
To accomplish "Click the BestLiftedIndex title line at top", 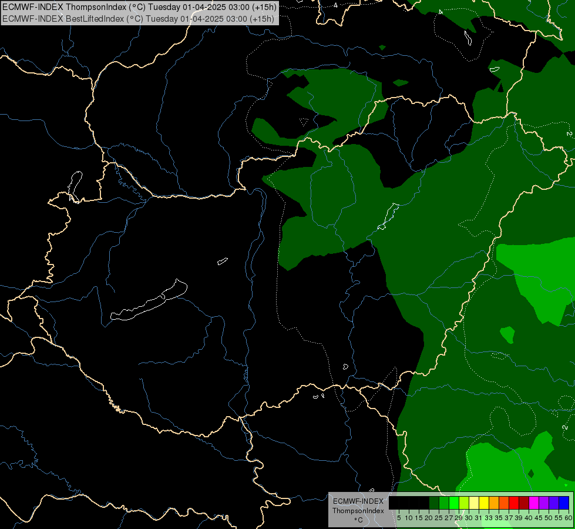I will point(138,19).
